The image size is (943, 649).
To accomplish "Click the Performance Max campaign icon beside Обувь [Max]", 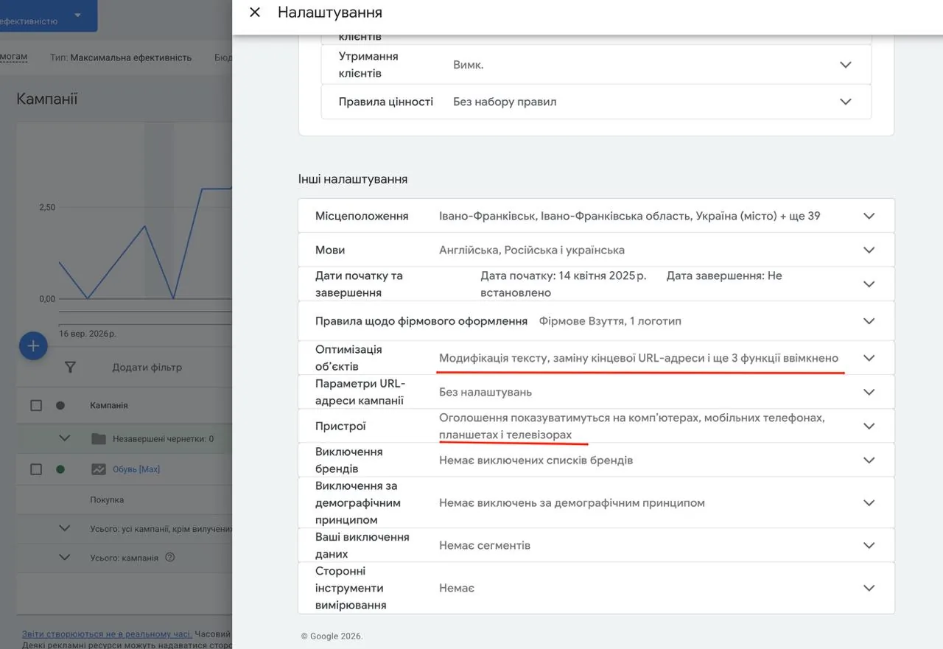I will pos(99,469).
